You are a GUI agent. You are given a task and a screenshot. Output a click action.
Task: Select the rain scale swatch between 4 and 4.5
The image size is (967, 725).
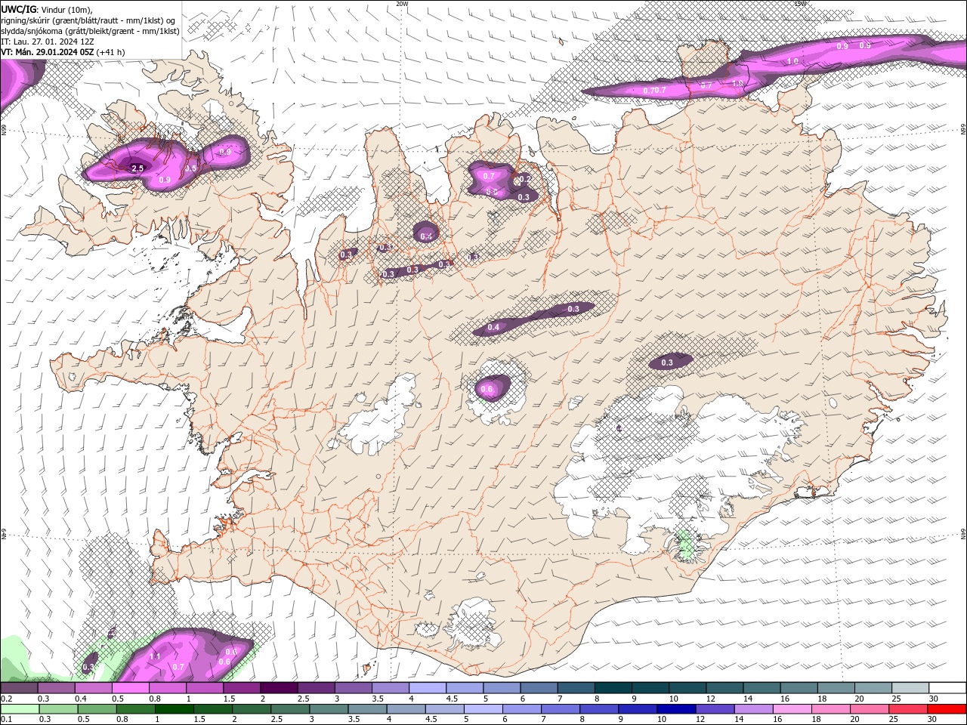tap(406, 709)
